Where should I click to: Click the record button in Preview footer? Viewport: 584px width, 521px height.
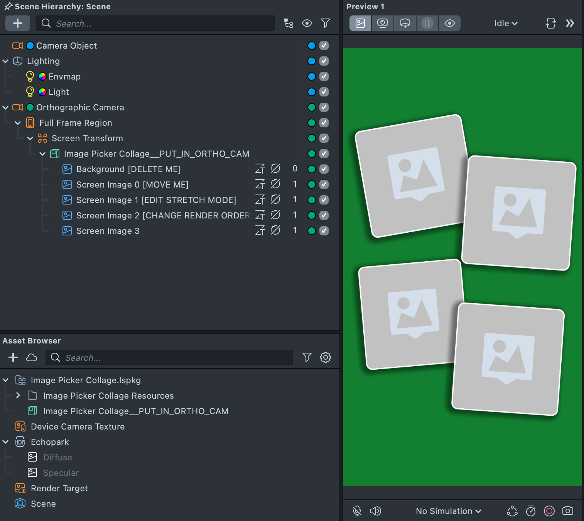549,511
